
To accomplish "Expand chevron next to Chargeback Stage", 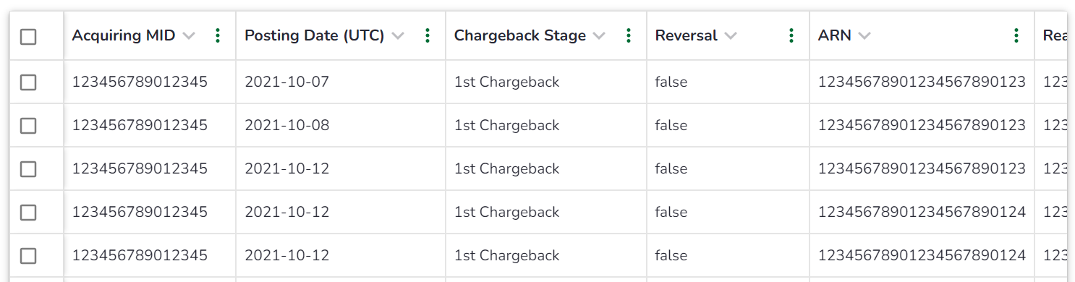I will [599, 36].
